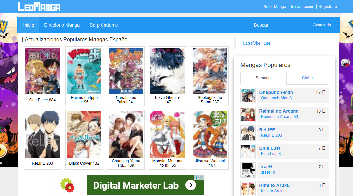Viewport: 353px width, 196px height.
Task: Open chapter link Onepunch-Man 81
Action: [x=277, y=98]
